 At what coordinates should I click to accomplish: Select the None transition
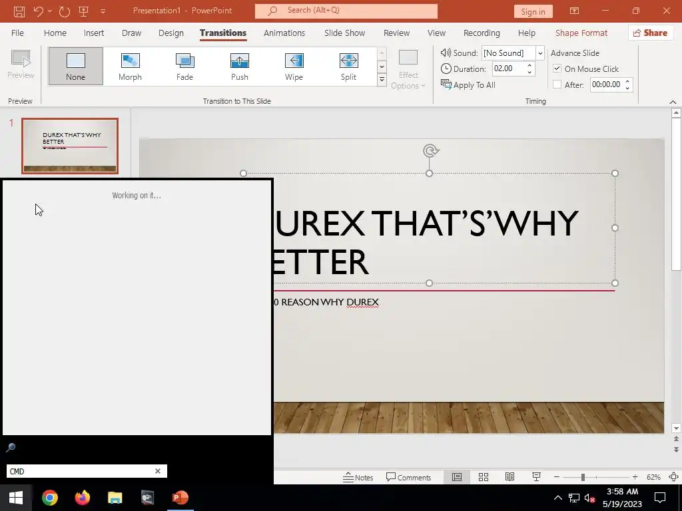(x=76, y=66)
